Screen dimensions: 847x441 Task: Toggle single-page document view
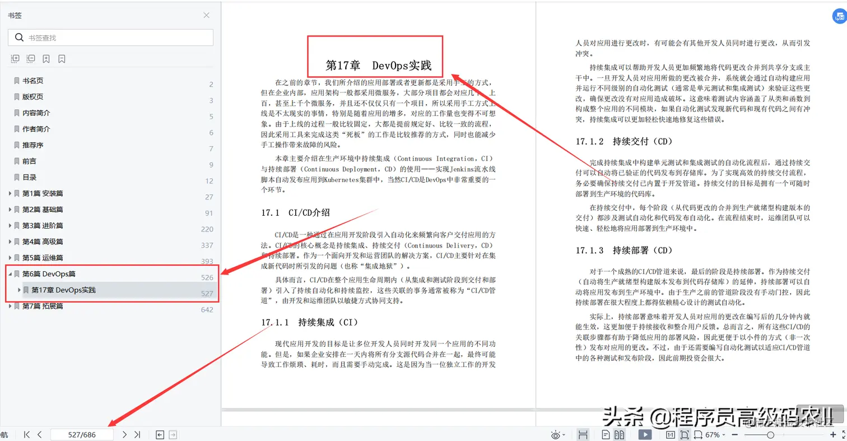[x=606, y=434]
